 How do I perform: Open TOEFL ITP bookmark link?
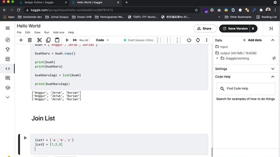pyautogui.click(x=143, y=17)
